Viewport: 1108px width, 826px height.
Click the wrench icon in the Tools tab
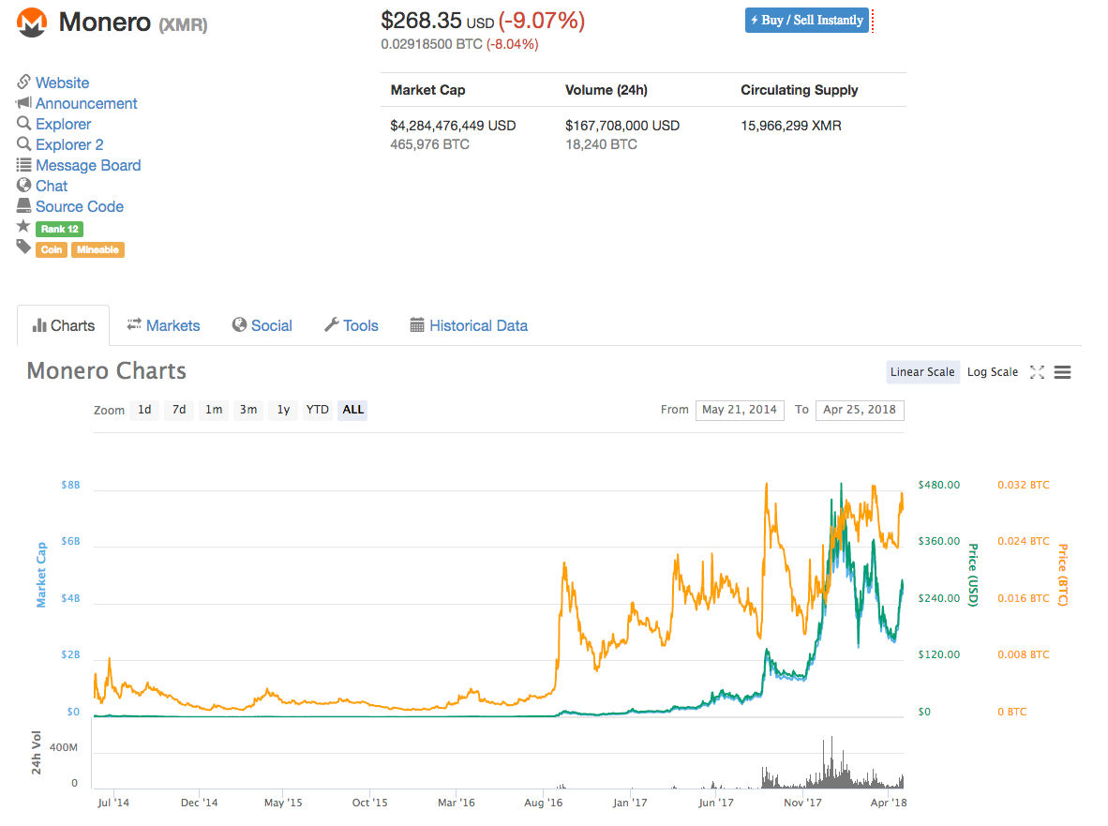[x=331, y=325]
